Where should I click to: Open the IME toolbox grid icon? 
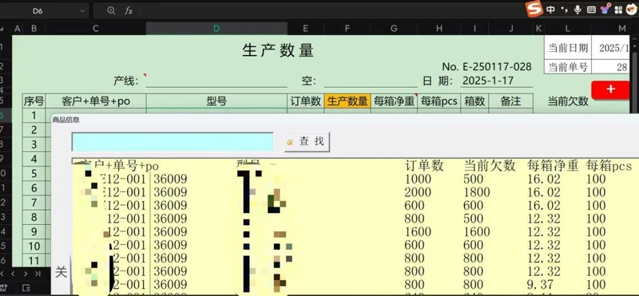coord(618,10)
